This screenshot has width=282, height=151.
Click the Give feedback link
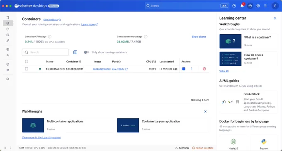52,19
